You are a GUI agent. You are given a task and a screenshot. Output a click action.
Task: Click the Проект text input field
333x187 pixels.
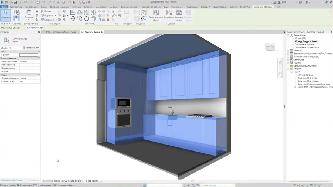[28, 55]
